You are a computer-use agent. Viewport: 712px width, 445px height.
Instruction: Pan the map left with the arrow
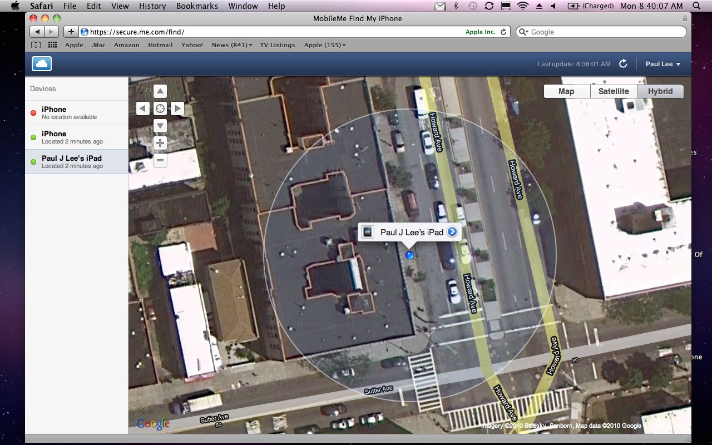pos(143,108)
